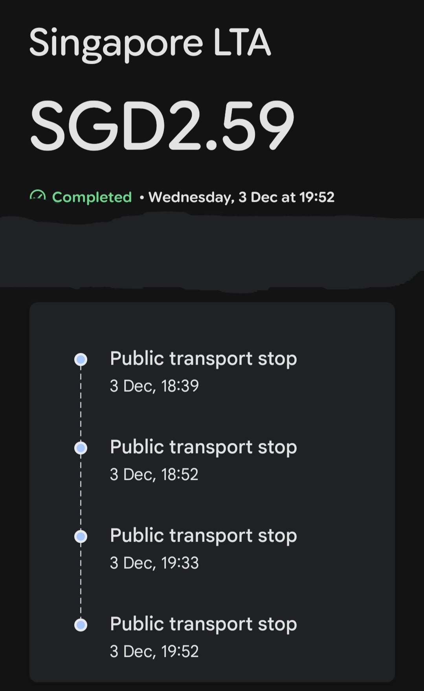The height and width of the screenshot is (691, 424).
Task: Tap the "3 Dec, 18:52" timestamp
Action: tap(154, 474)
